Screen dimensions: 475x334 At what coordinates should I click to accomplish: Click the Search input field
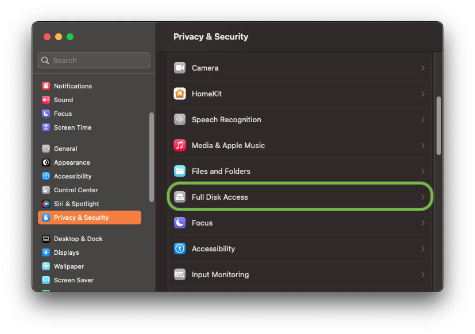(94, 60)
